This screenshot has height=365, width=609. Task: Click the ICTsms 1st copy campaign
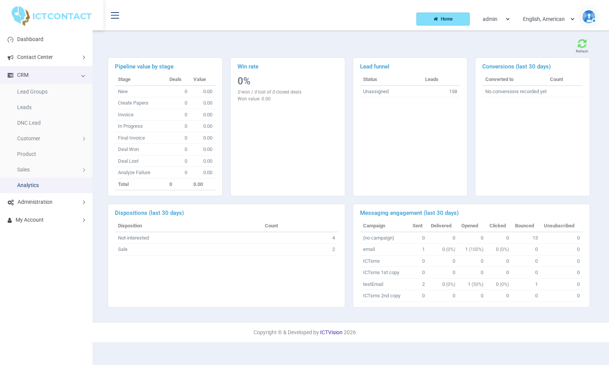[381, 273]
